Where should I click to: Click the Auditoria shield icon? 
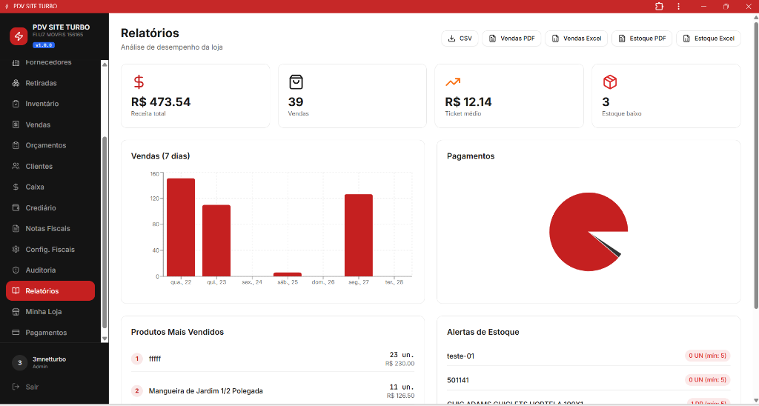tap(16, 270)
